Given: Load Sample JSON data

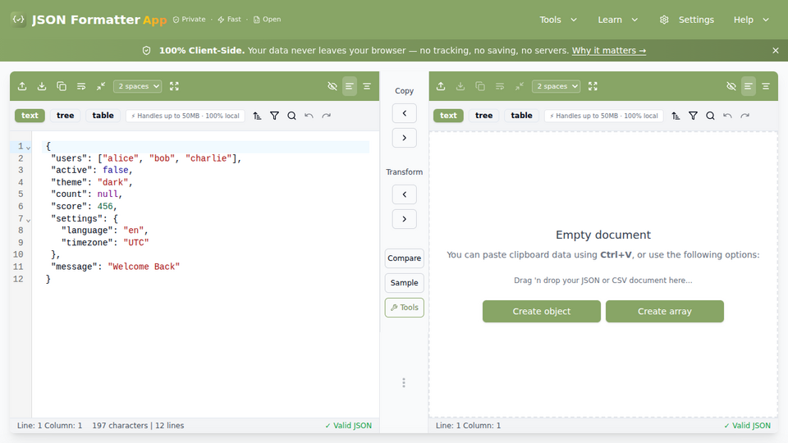Looking at the screenshot, I should pos(404,283).
